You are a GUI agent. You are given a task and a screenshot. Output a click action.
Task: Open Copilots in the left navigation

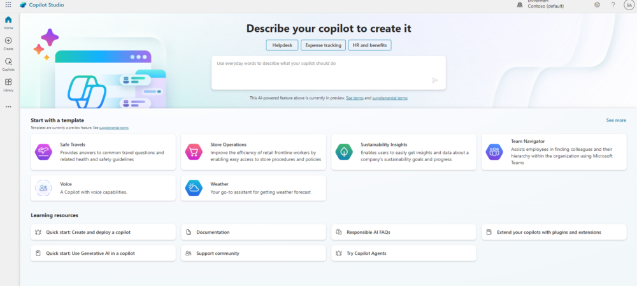click(x=8, y=64)
